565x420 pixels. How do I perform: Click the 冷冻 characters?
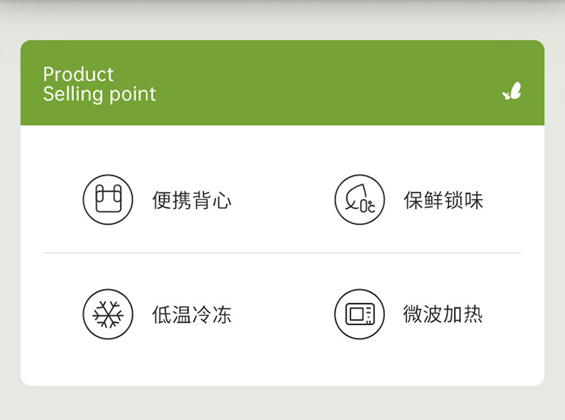[212, 314]
